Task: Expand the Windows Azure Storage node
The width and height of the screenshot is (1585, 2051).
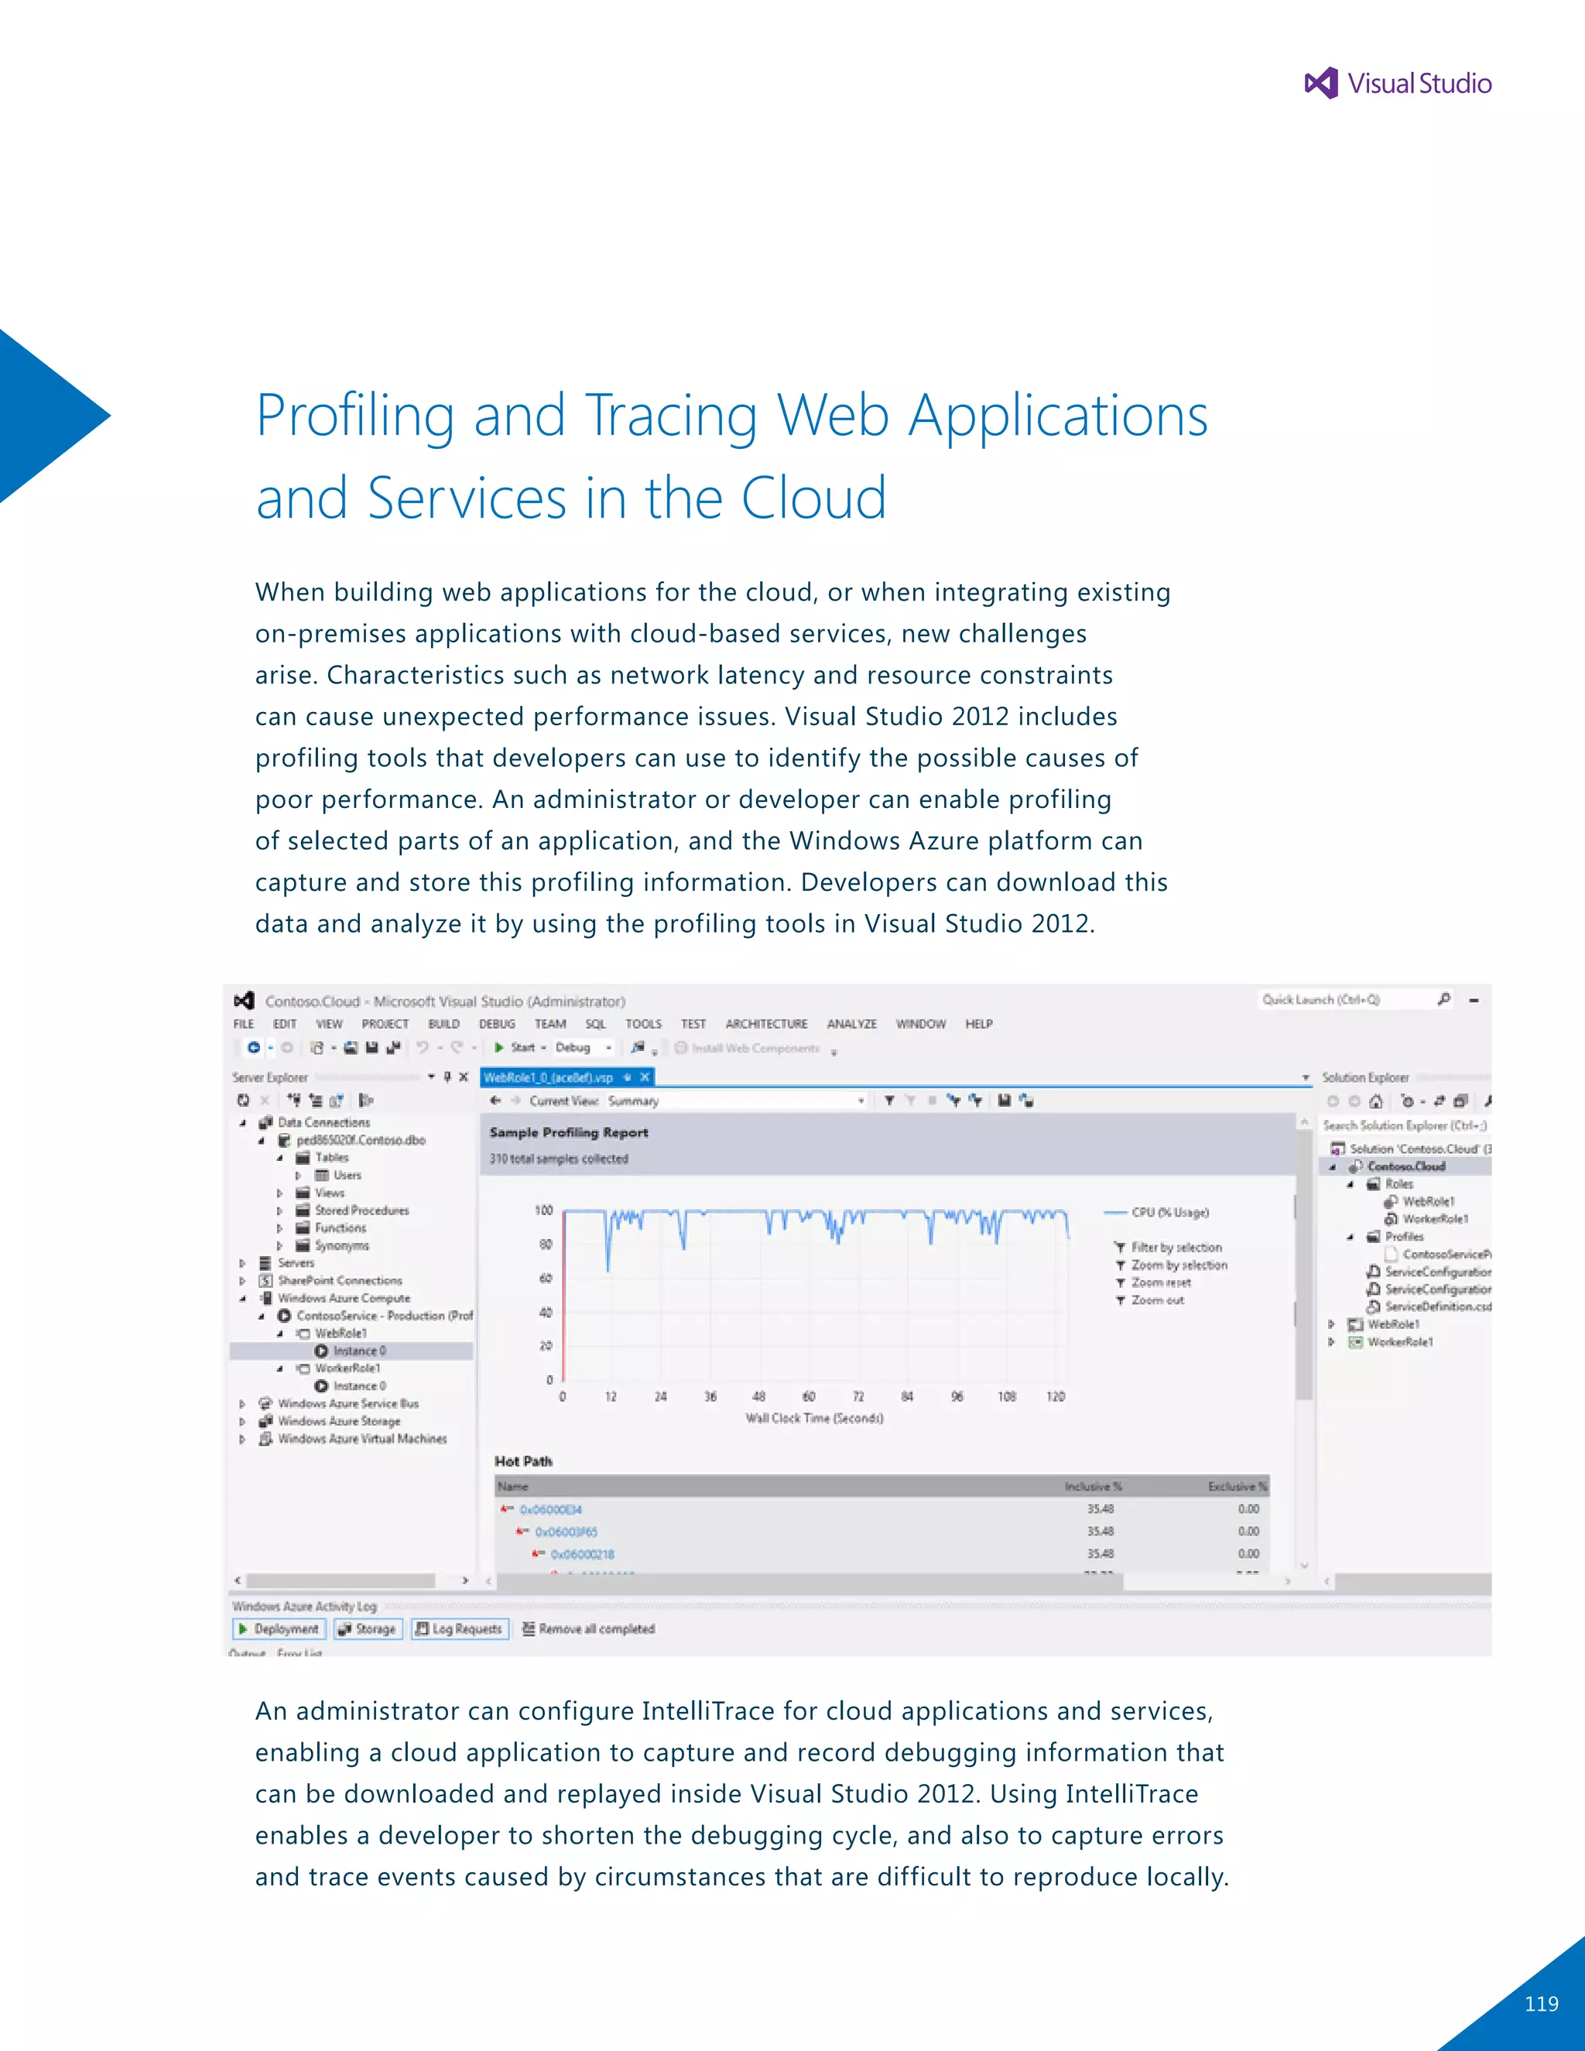Action: (243, 1422)
